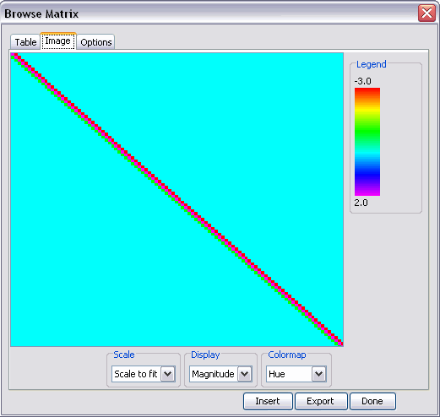
Task: Expand the Scale dropdown arrow
Action: pos(168,374)
